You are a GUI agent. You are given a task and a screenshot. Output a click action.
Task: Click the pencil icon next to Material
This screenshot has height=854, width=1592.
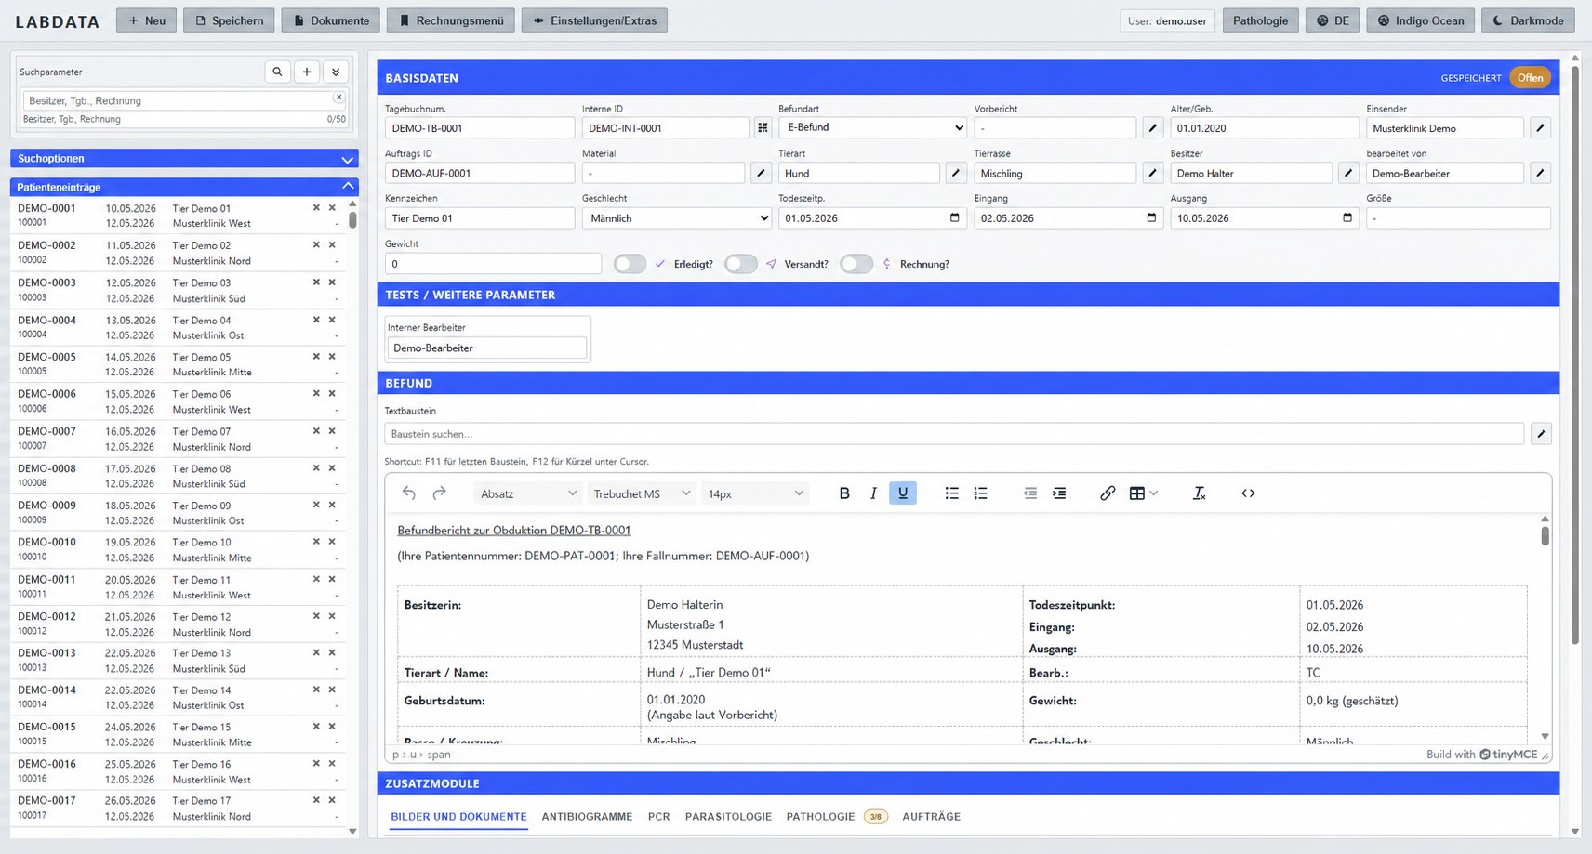[x=761, y=173]
